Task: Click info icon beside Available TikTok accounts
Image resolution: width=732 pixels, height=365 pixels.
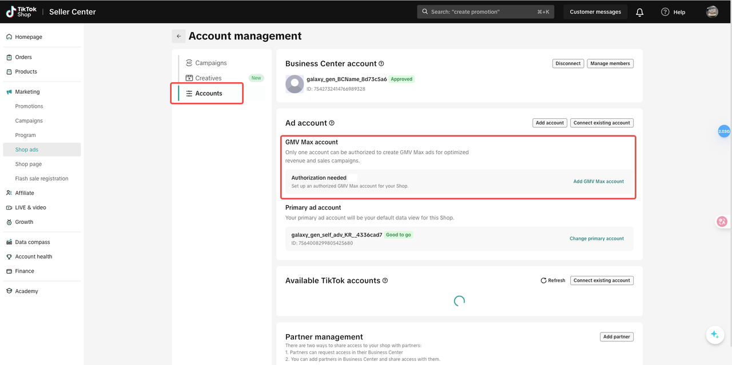Action: point(385,280)
